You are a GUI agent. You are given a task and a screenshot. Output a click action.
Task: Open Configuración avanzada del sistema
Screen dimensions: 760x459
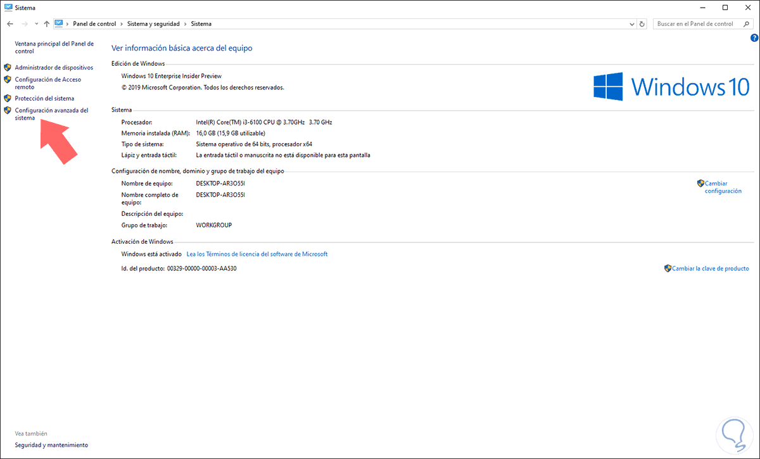(x=51, y=114)
